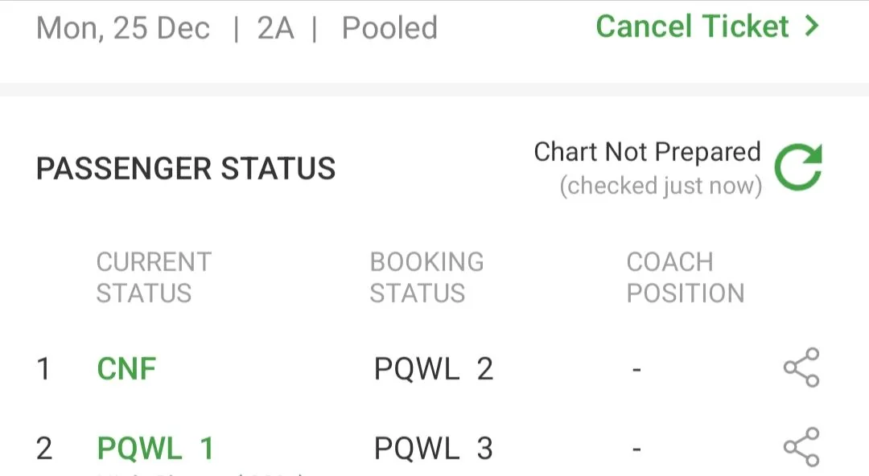Screen dimensions: 869x476
Task: Click the 2A travel class label
Action: coord(274,28)
